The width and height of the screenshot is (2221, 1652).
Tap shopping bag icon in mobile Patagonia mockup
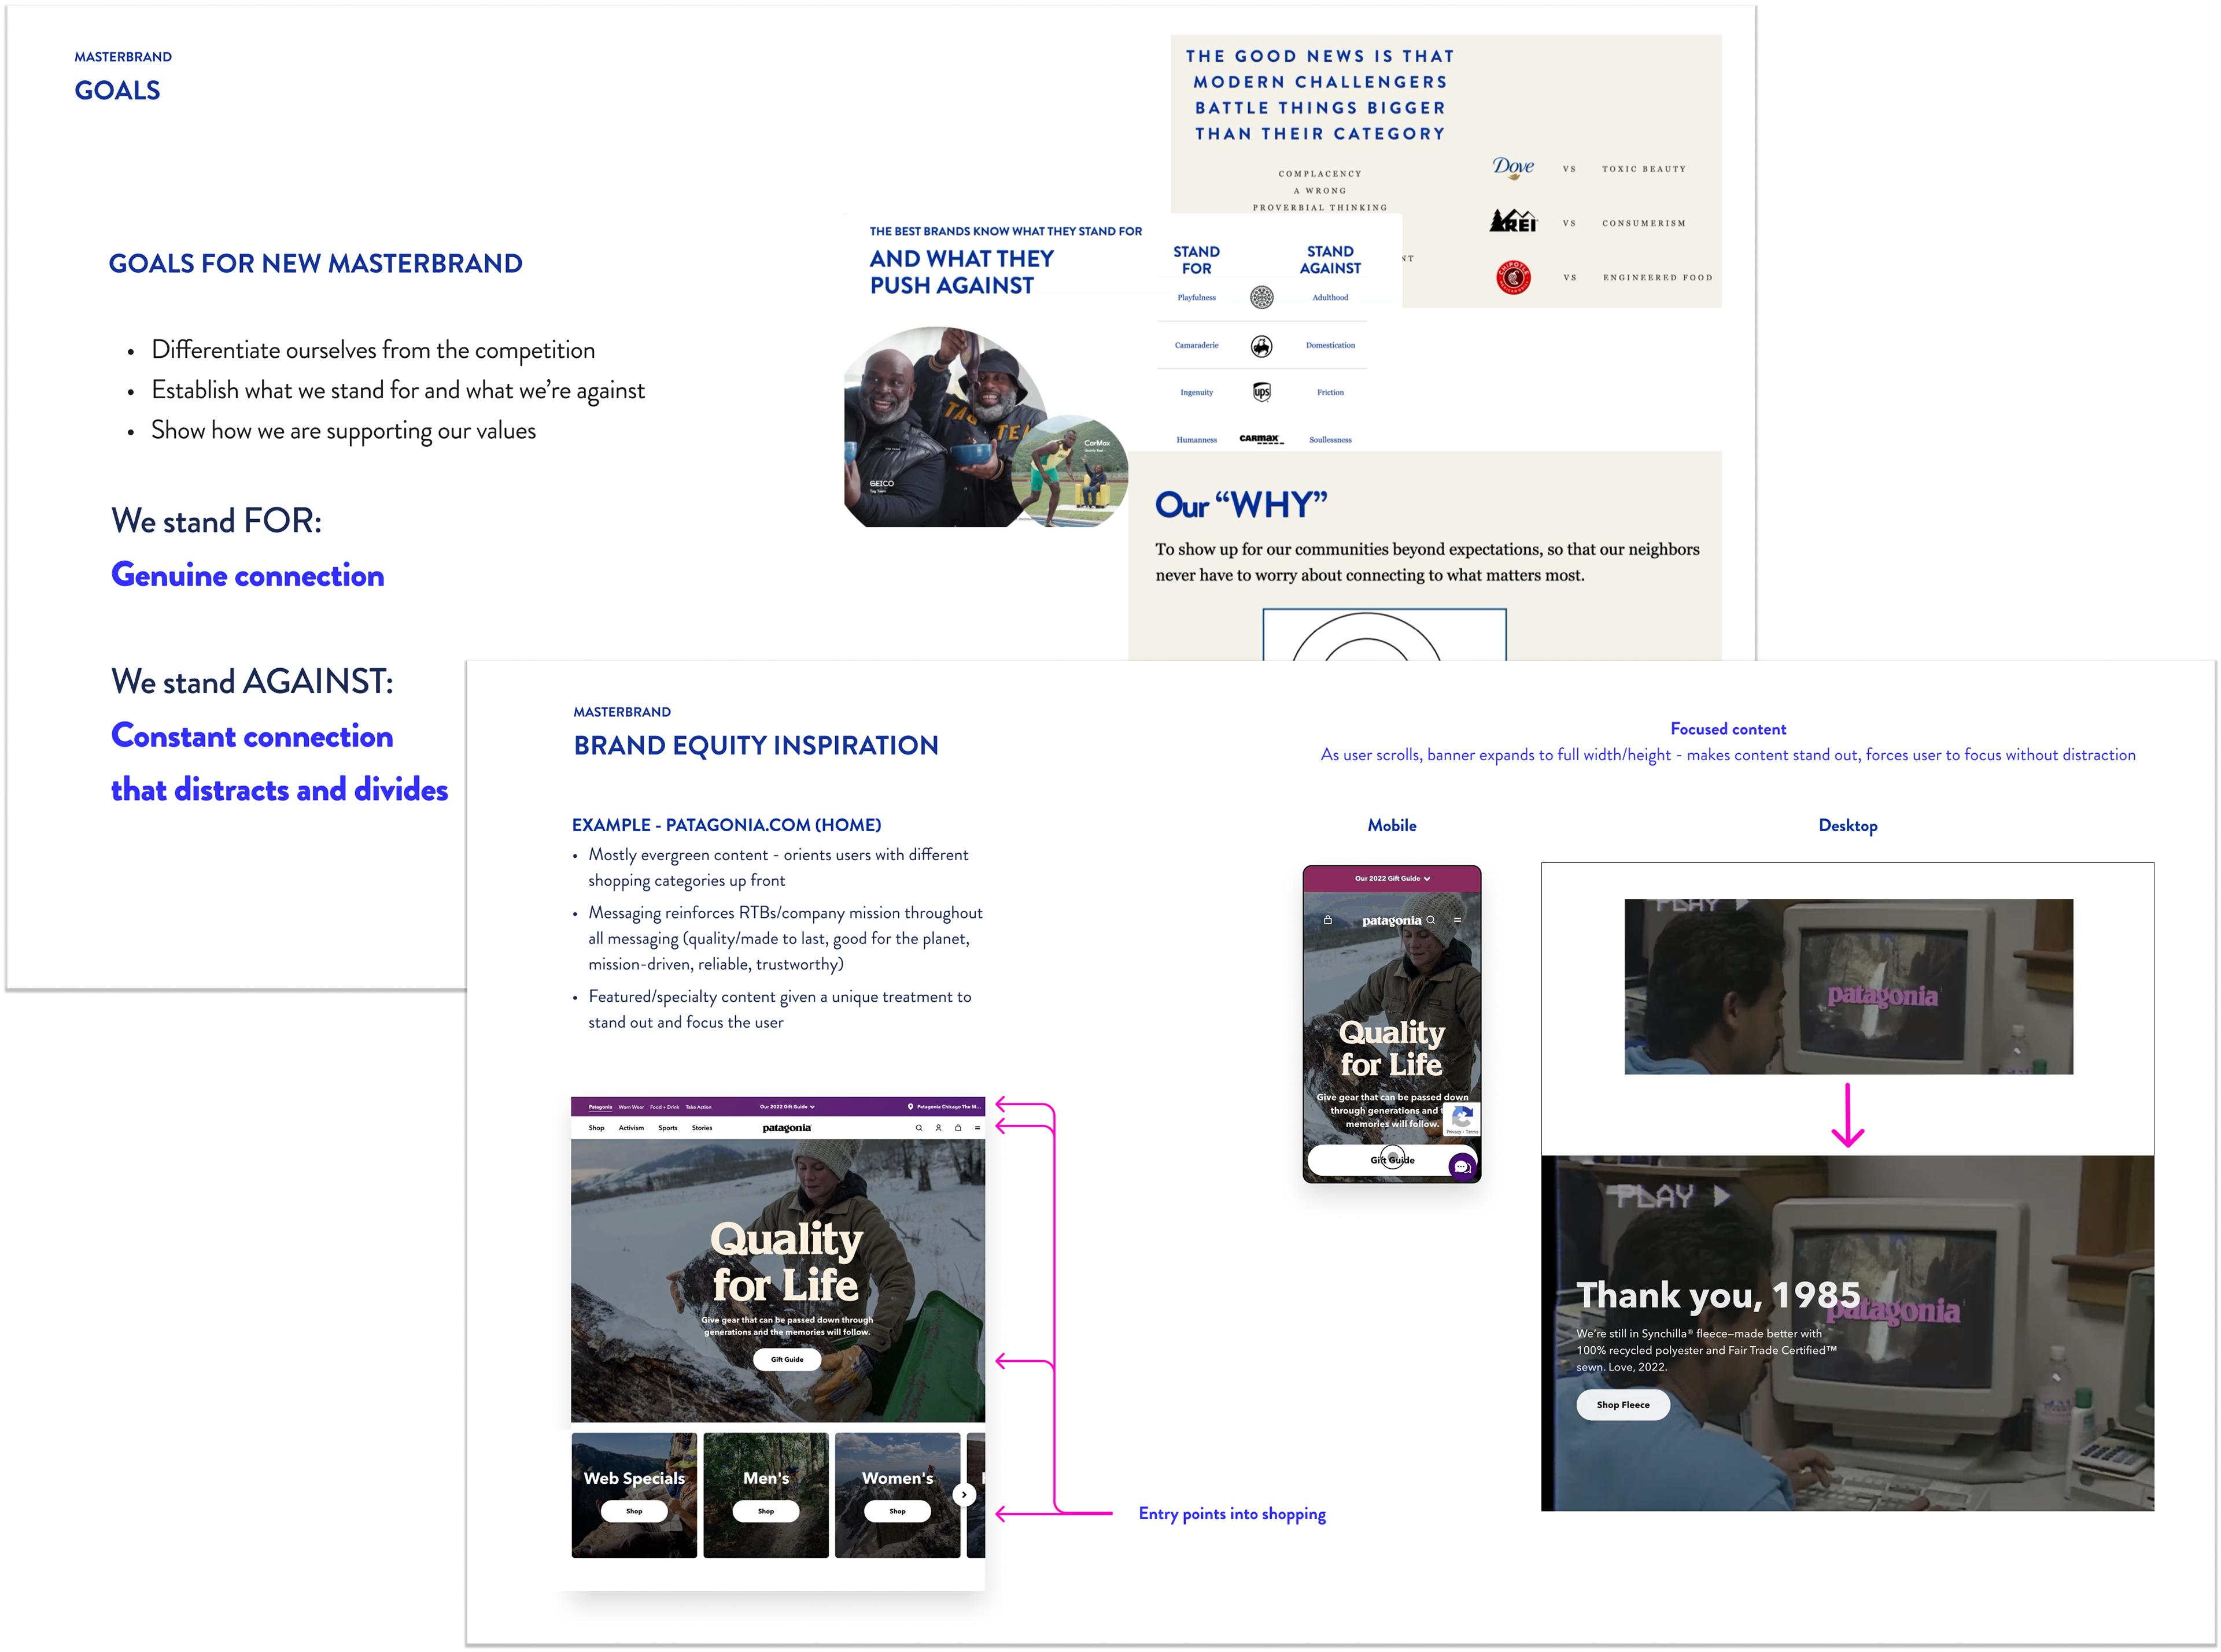pyautogui.click(x=1327, y=920)
